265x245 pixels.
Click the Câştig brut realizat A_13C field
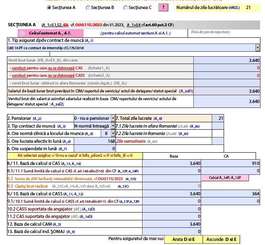click(172, 186)
